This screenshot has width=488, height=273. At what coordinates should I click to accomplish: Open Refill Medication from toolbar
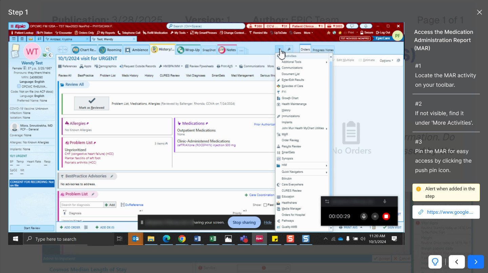155,33
